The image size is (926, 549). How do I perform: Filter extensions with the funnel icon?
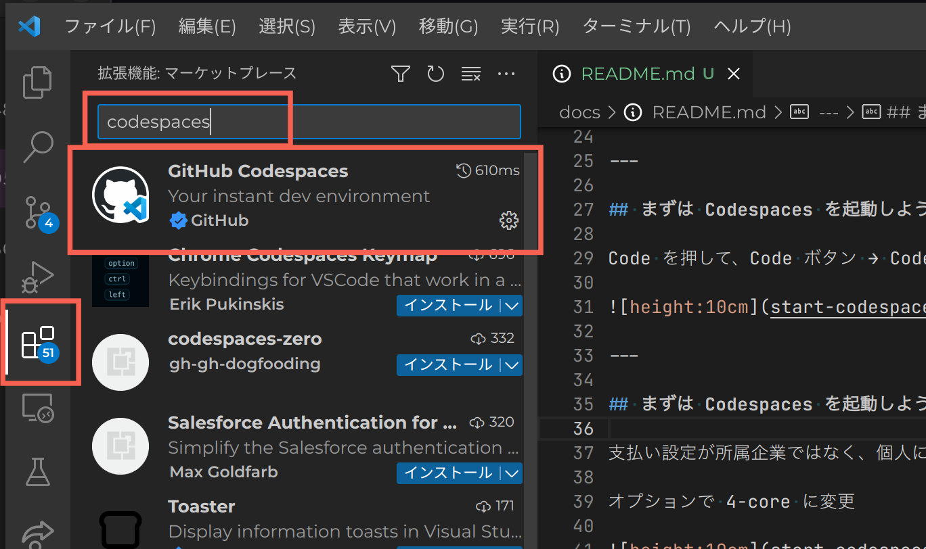pyautogui.click(x=401, y=74)
